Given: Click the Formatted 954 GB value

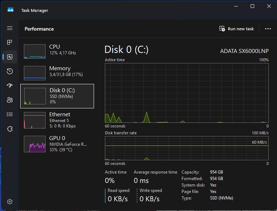Looking at the screenshot, I should [216, 179].
